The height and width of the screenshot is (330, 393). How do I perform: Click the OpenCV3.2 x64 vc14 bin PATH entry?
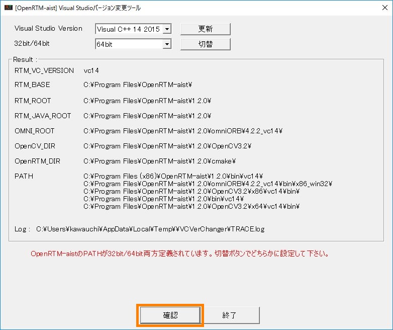(191, 206)
